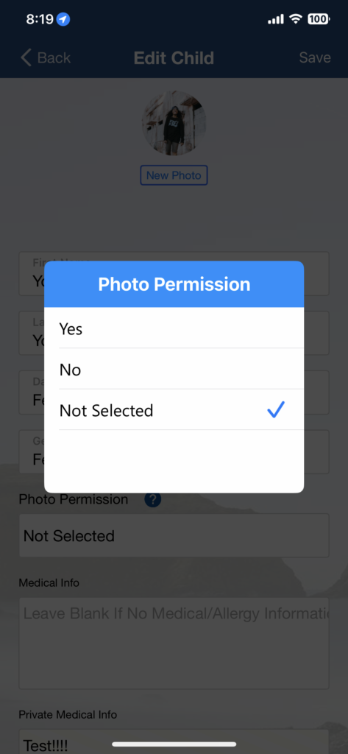Viewport: 348px width, 754px height.
Task: Tap the battery indicator icon
Action: (x=318, y=19)
